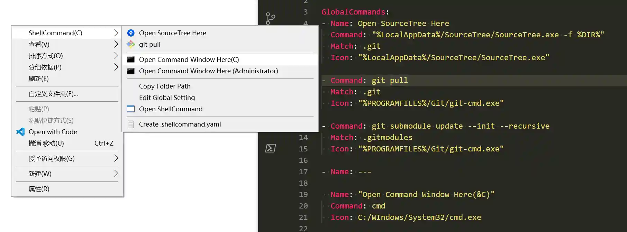627x232 pixels.
Task: Click the Create .shellcommand.yaml document icon
Action: pyautogui.click(x=131, y=124)
